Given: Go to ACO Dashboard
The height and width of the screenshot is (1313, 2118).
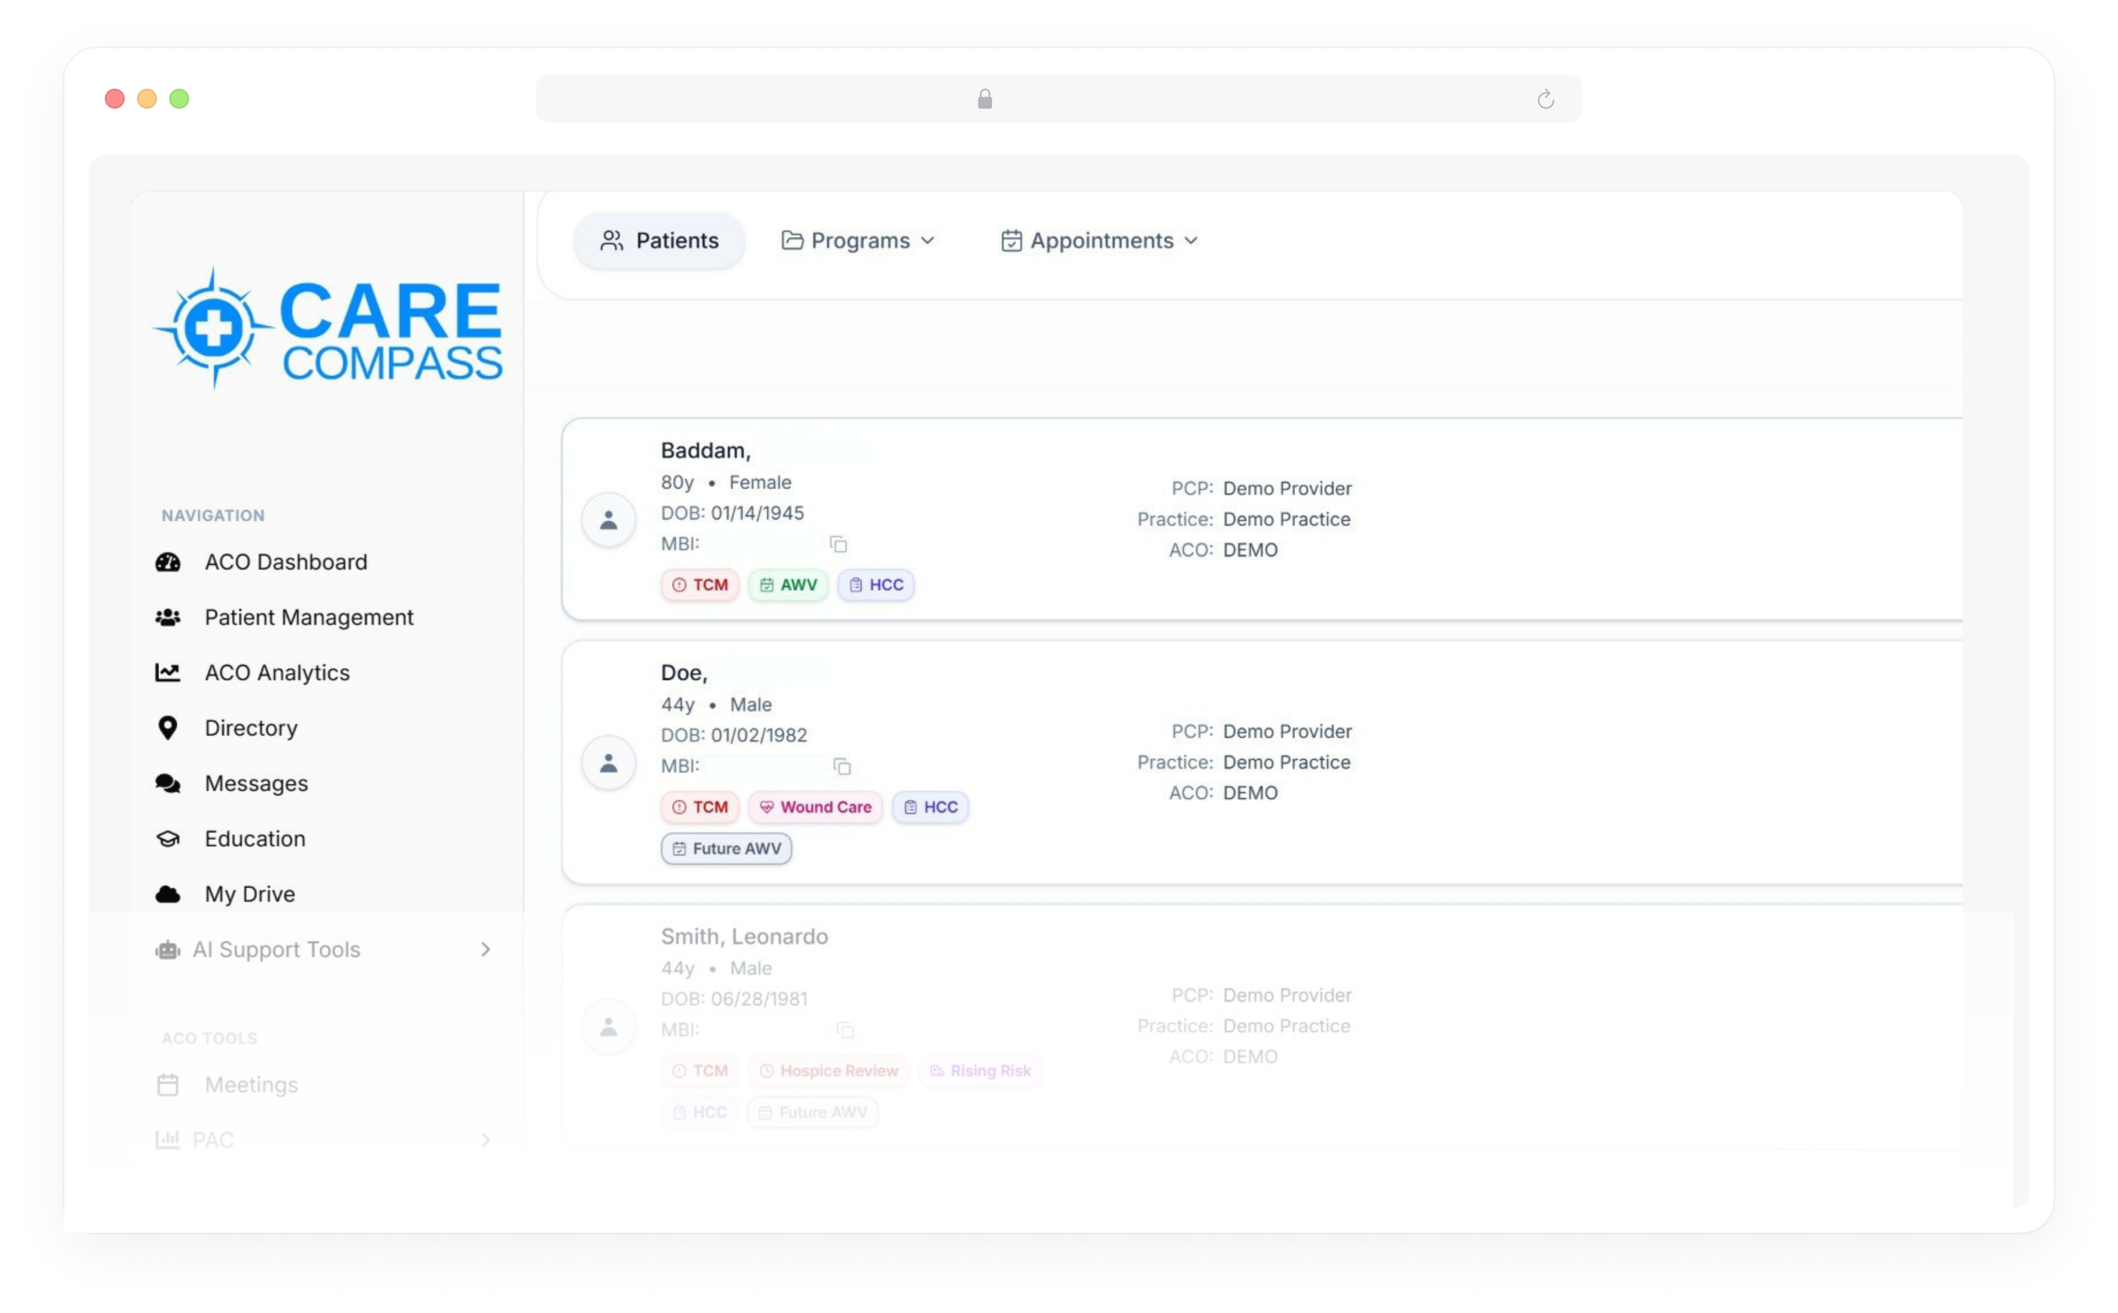Looking at the screenshot, I should pyautogui.click(x=285, y=562).
